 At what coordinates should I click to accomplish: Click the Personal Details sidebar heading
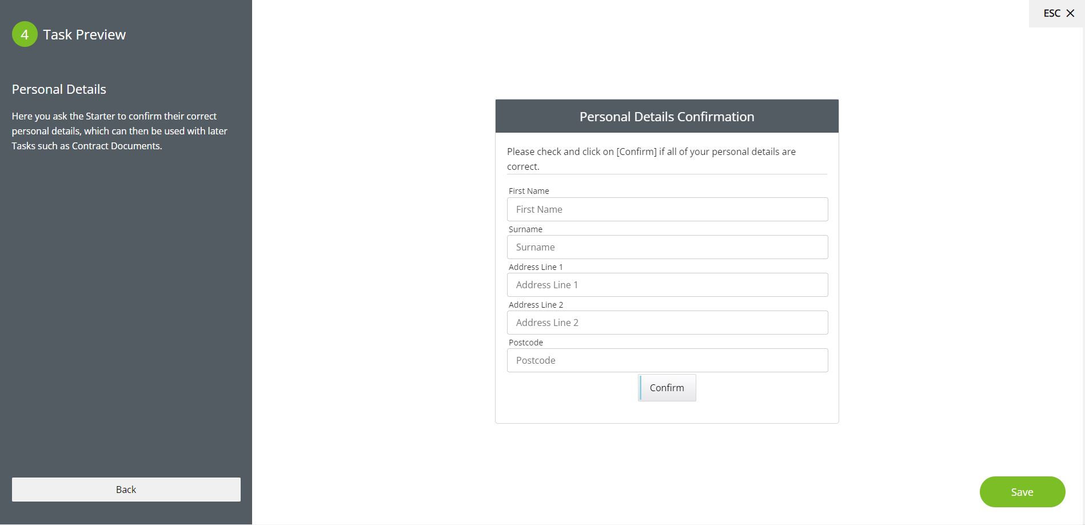click(59, 89)
